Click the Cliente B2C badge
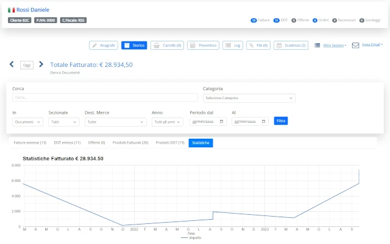The height and width of the screenshot is (244, 390). (x=19, y=20)
